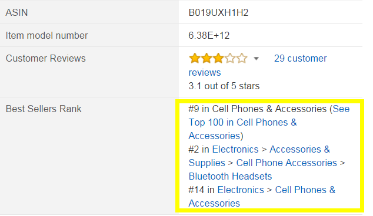Viewport: 373px width, 216px height.
Task: Open the Electronics link in #2 rank
Action: [x=235, y=149]
